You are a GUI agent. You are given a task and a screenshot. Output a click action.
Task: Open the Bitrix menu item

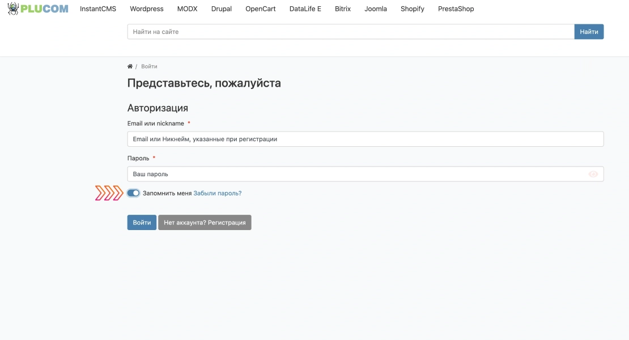tap(343, 9)
